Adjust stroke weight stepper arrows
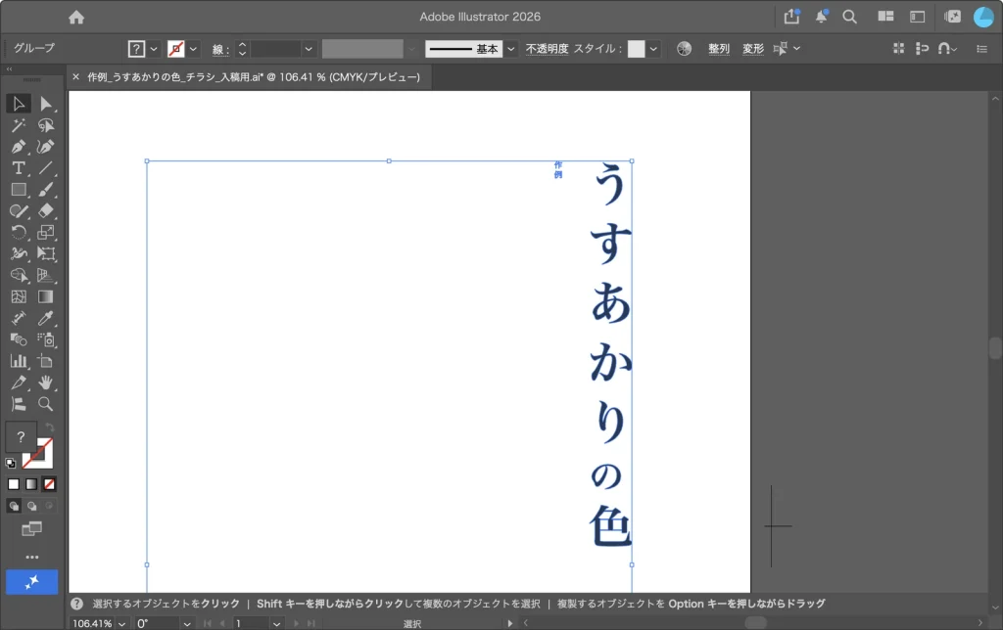Screen dimensions: 1003x630 coord(242,49)
